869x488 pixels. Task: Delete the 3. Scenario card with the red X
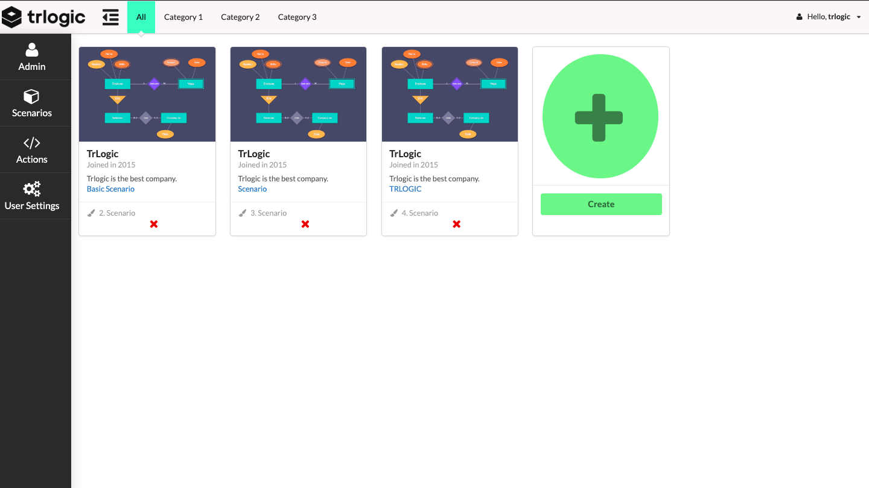click(x=305, y=224)
